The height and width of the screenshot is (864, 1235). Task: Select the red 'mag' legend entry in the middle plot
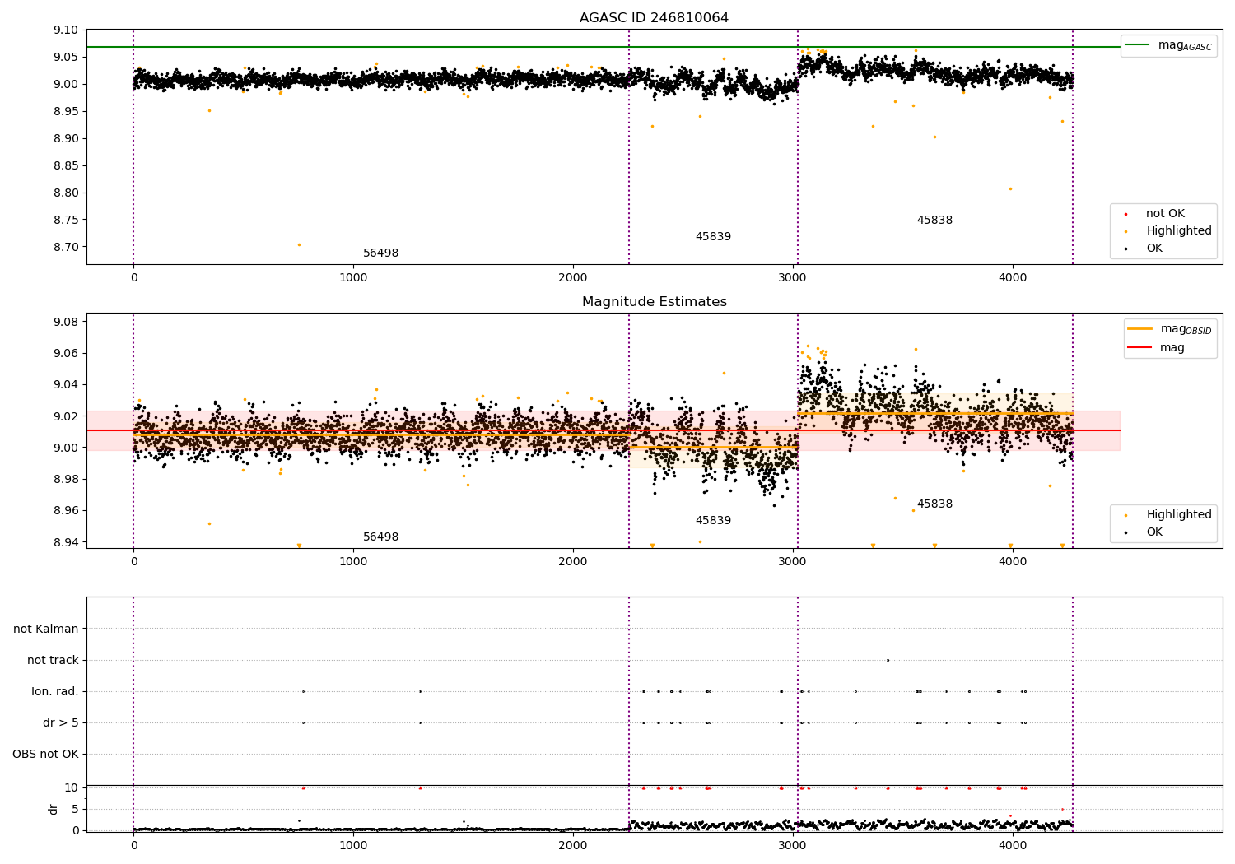point(1156,348)
